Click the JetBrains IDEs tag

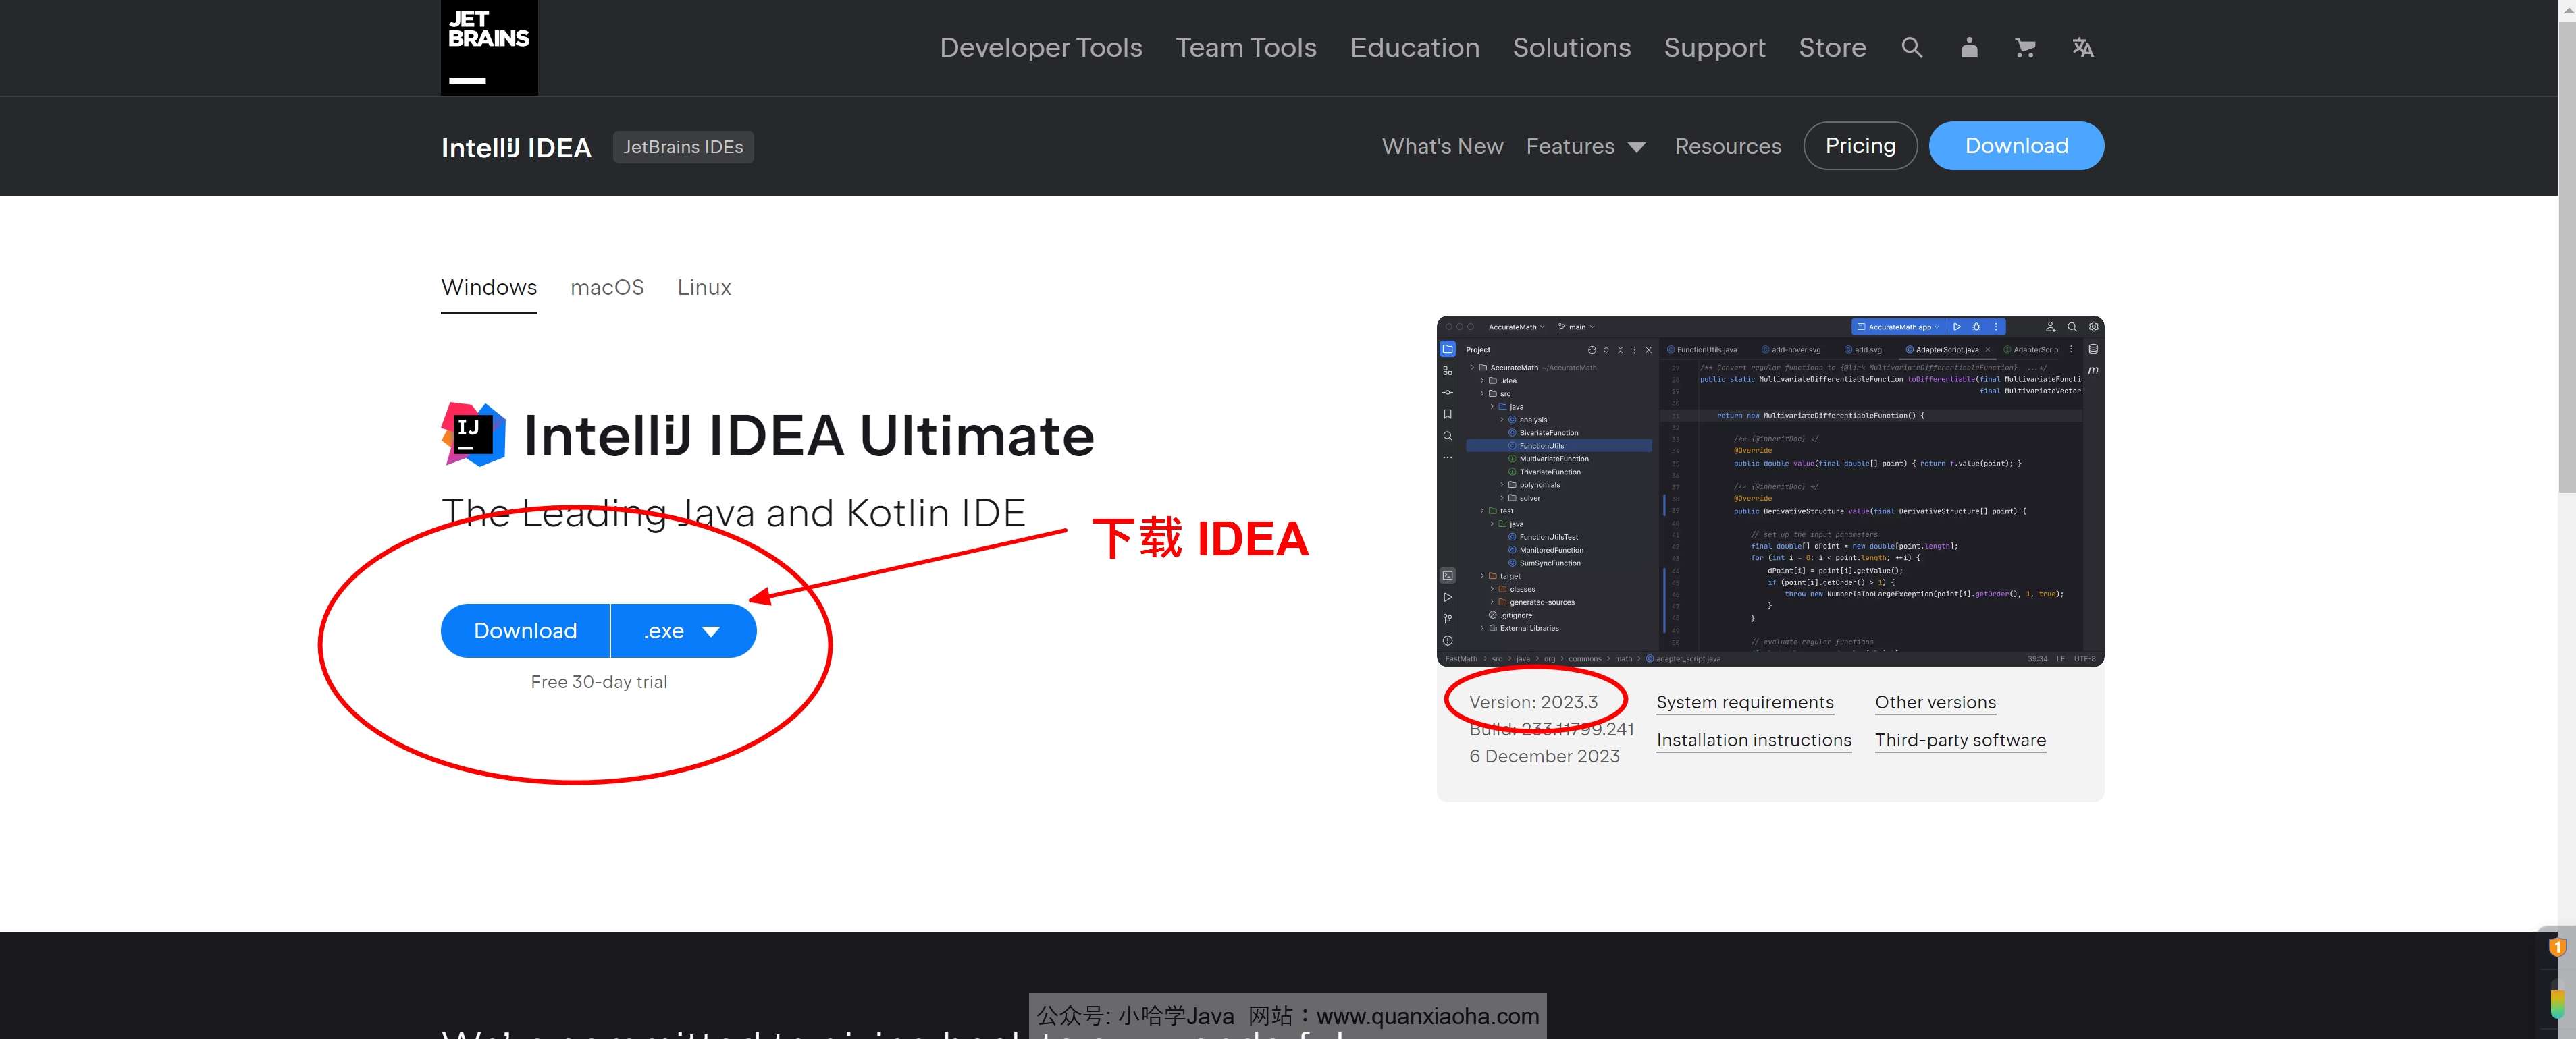(683, 147)
